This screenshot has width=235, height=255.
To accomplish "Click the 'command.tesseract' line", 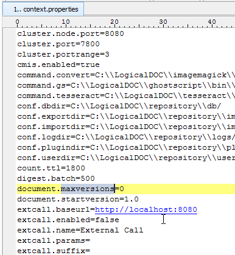I will 126,96.
